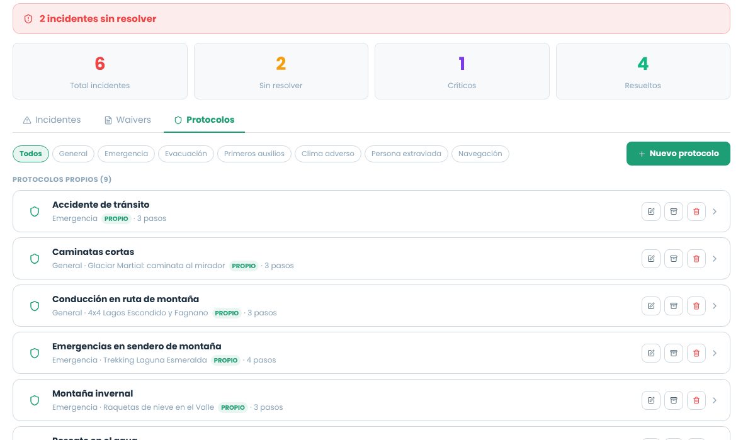Edit the Accidente de tránsito protocol

[651, 212]
